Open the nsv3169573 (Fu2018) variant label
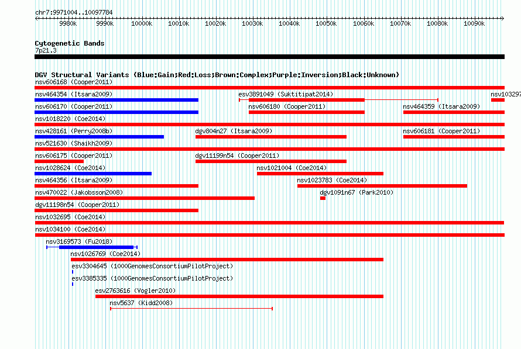The width and height of the screenshot is (521, 349). click(79, 241)
